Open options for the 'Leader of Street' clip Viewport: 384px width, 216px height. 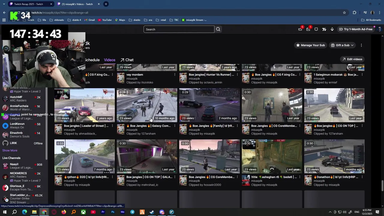[112, 126]
